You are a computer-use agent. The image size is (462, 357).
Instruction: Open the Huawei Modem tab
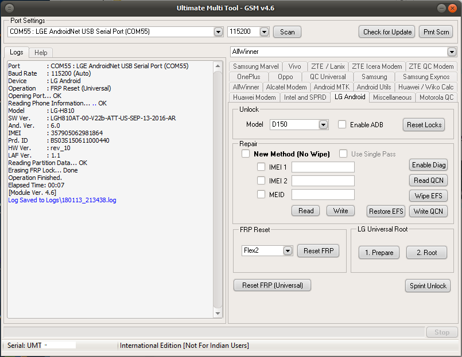coord(254,97)
